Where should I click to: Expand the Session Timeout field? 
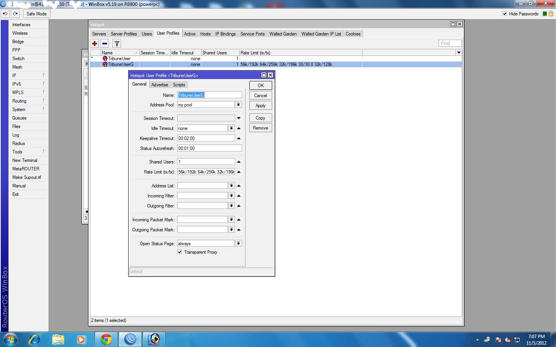coord(239,118)
